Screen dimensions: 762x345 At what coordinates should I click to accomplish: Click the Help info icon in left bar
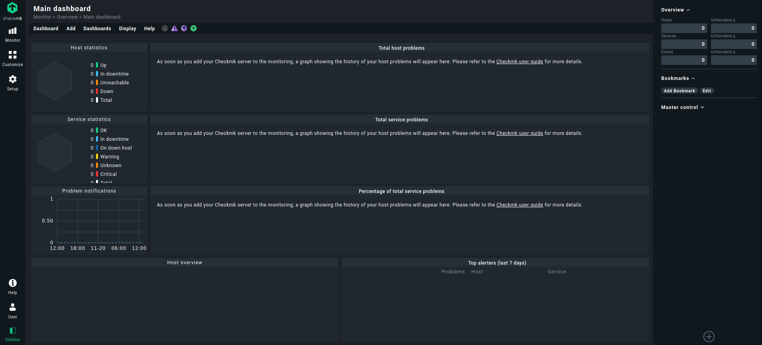coord(13,286)
